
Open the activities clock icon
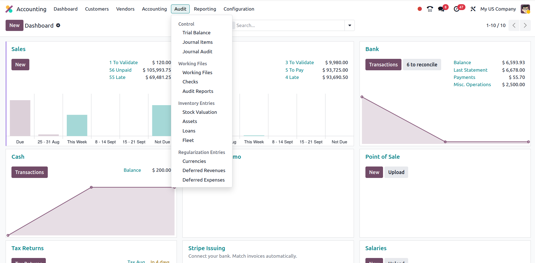click(x=456, y=9)
